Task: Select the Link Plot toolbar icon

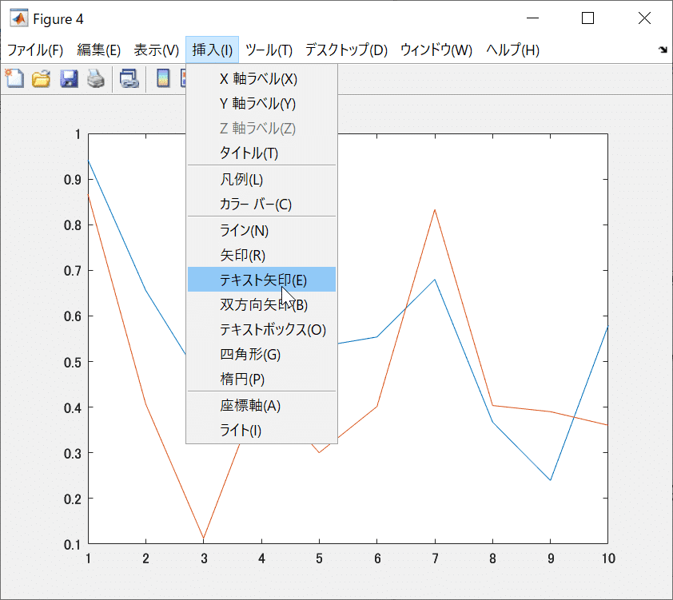Action: pos(129,77)
